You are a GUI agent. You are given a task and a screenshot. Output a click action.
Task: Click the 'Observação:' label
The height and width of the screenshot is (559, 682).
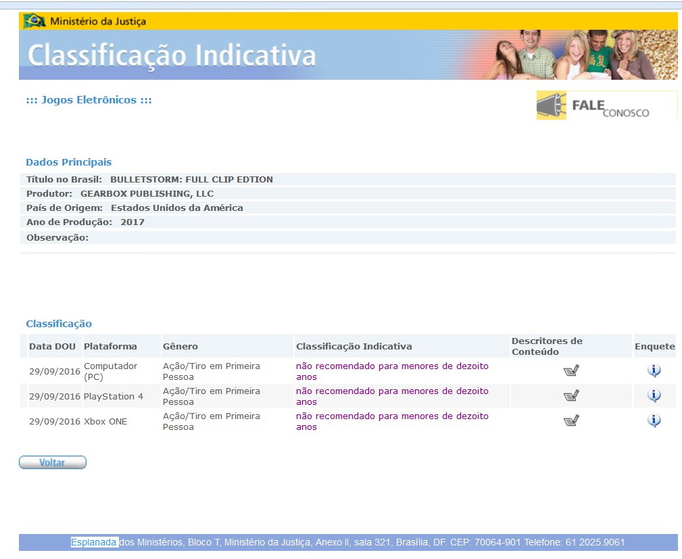click(x=57, y=237)
